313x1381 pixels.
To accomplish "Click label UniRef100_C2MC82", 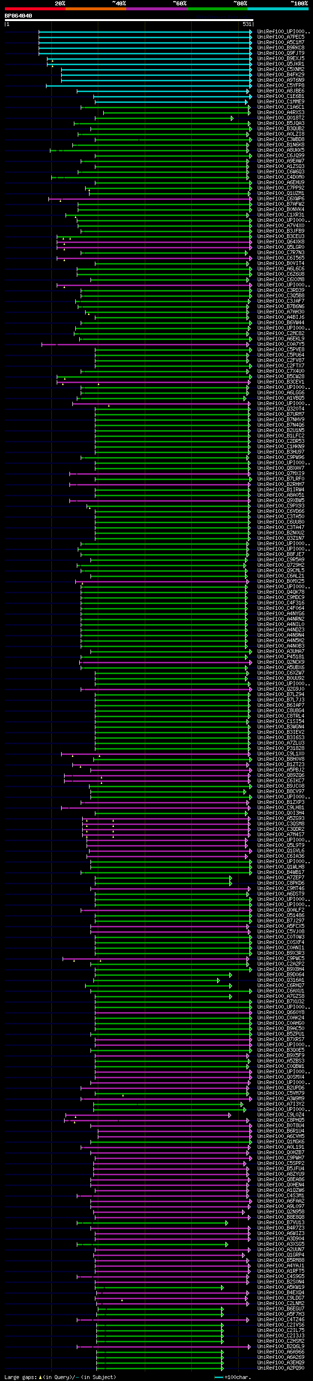I will (281, 334).
